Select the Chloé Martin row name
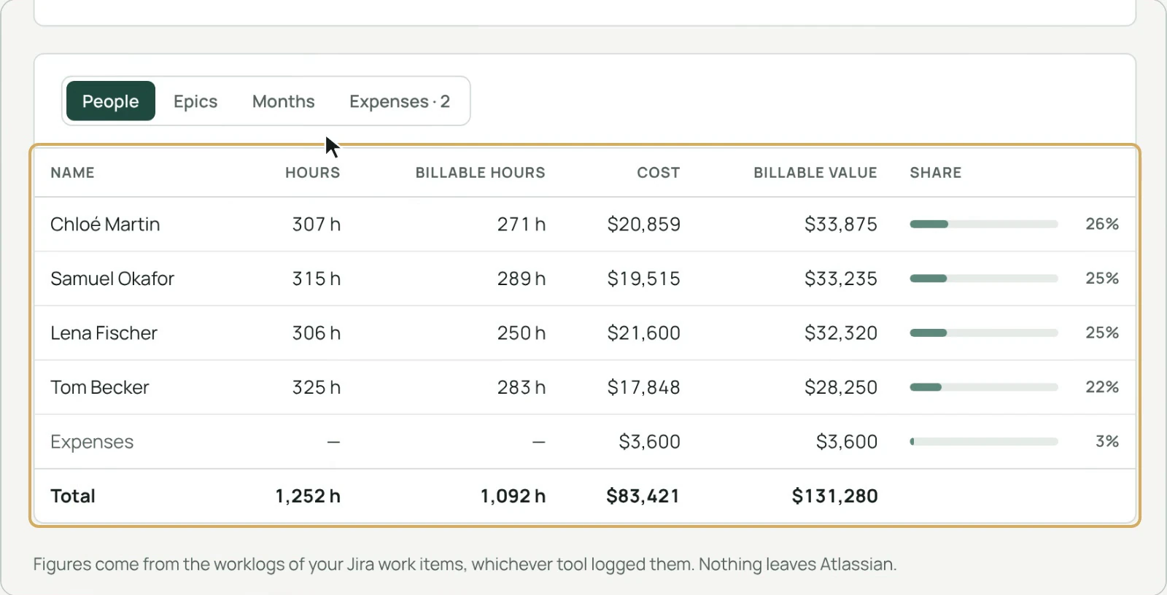This screenshot has height=595, width=1167. pos(105,225)
